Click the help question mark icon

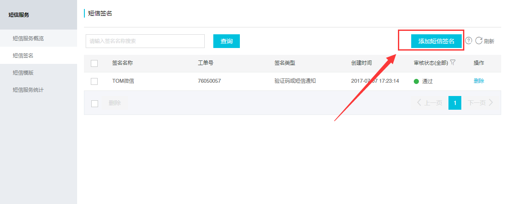pos(469,41)
